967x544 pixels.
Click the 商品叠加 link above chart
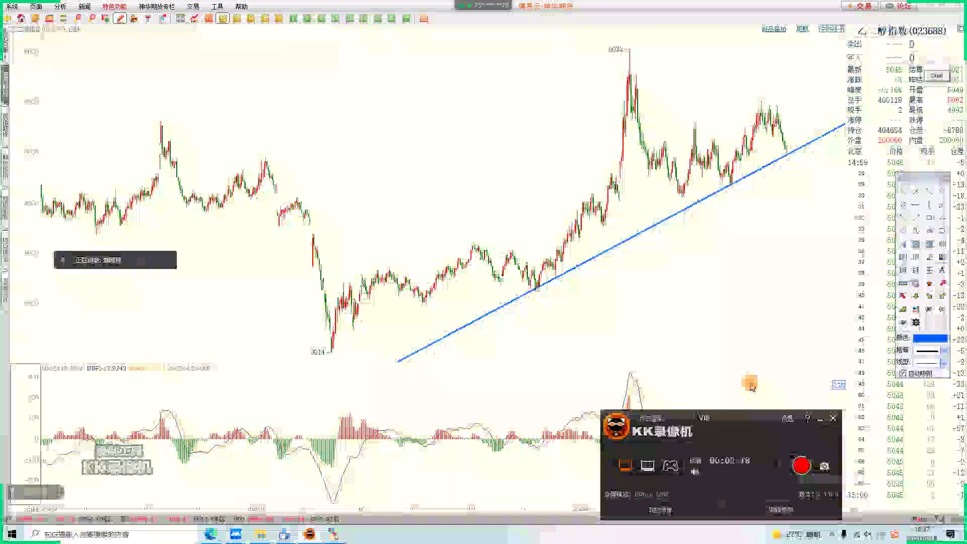coord(774,29)
